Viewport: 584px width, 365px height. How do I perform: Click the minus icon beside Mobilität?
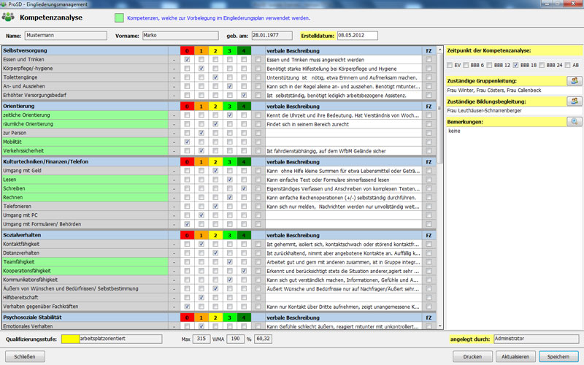point(174,142)
